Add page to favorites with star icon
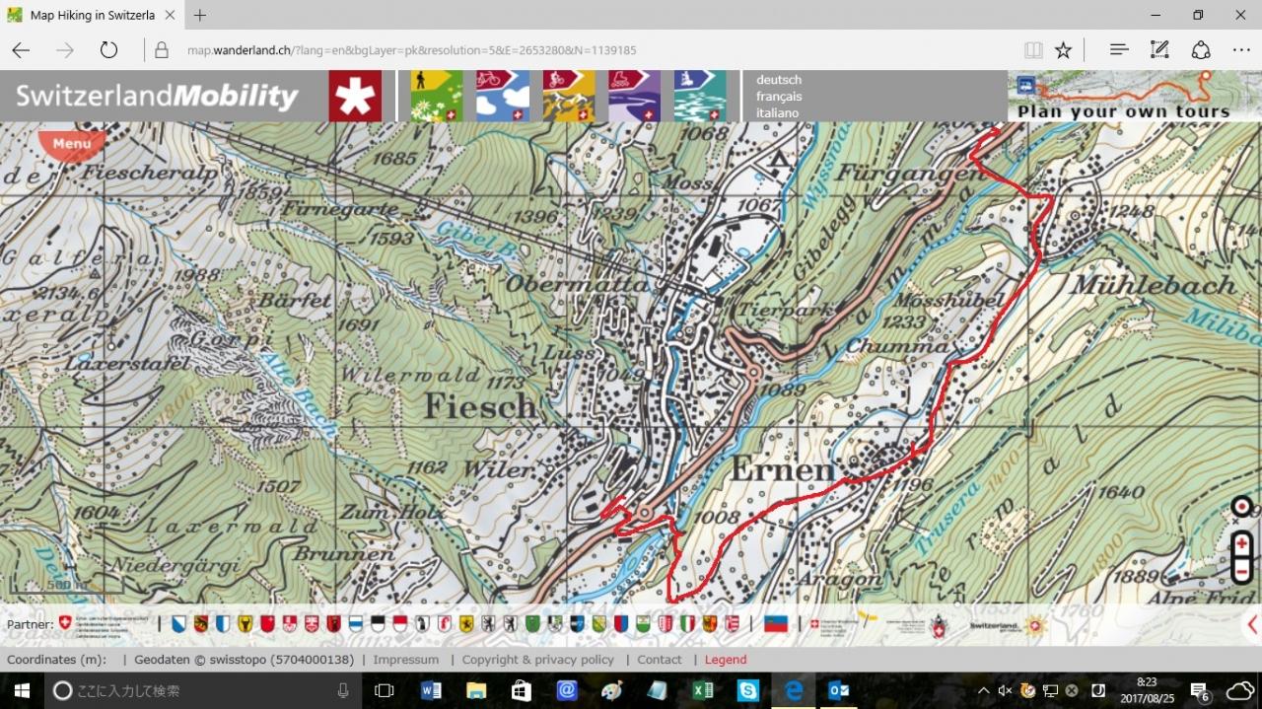 pos(1063,50)
